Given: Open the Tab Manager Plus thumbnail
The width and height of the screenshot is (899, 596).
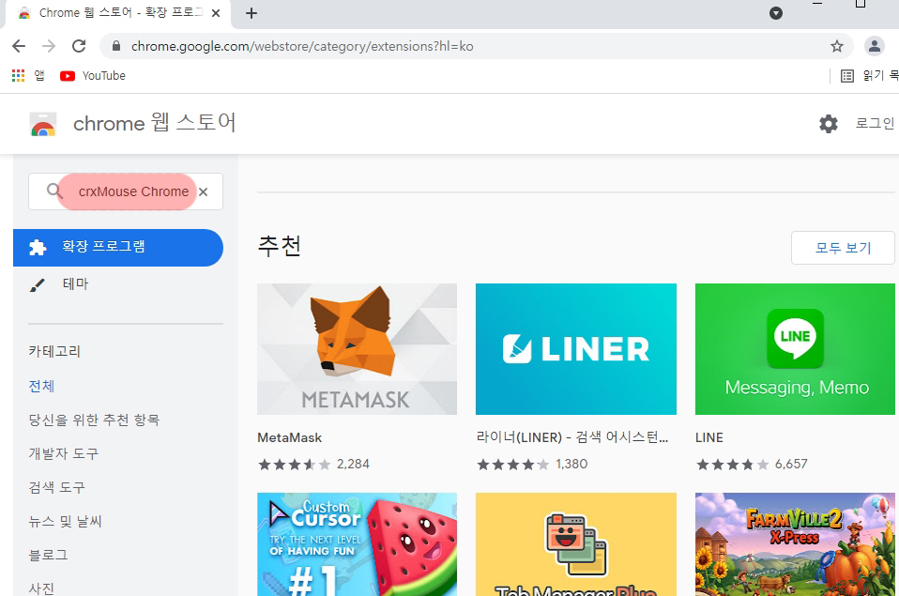Looking at the screenshot, I should (576, 543).
